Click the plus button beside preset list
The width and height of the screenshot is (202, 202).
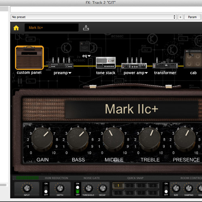click(x=181, y=17)
